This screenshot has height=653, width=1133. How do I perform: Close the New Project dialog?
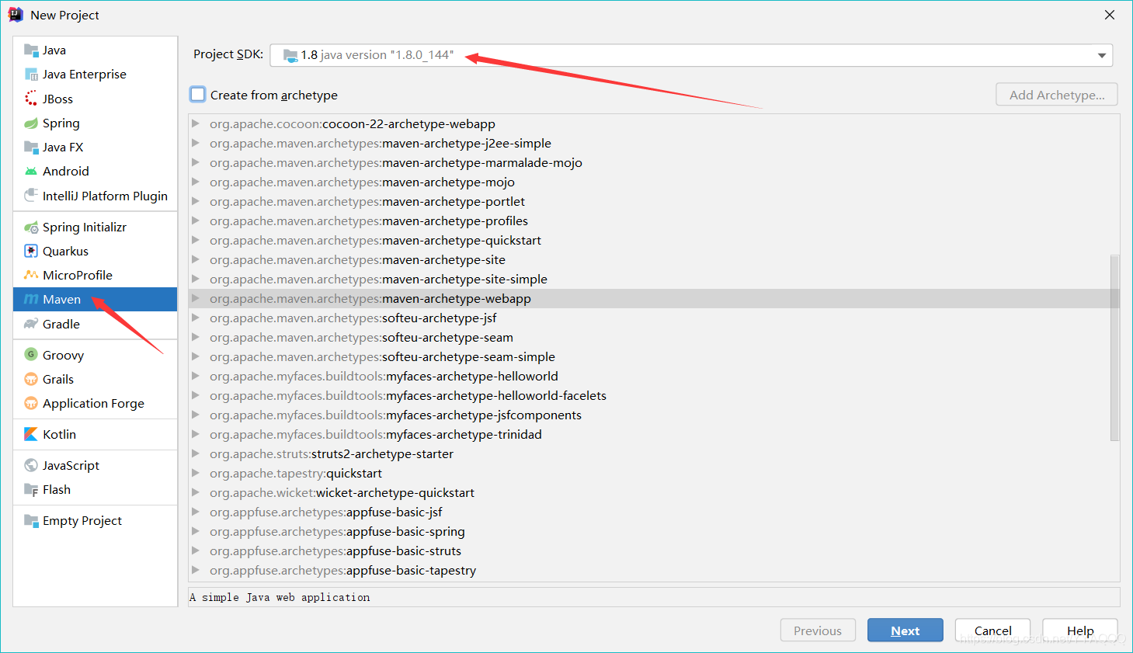click(x=1110, y=15)
